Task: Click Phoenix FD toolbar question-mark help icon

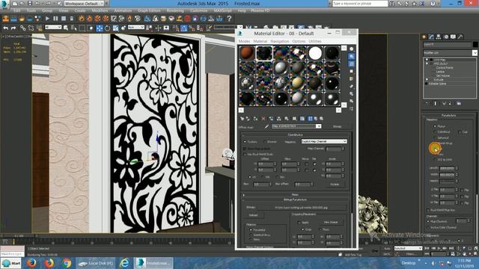Action: pos(229,19)
